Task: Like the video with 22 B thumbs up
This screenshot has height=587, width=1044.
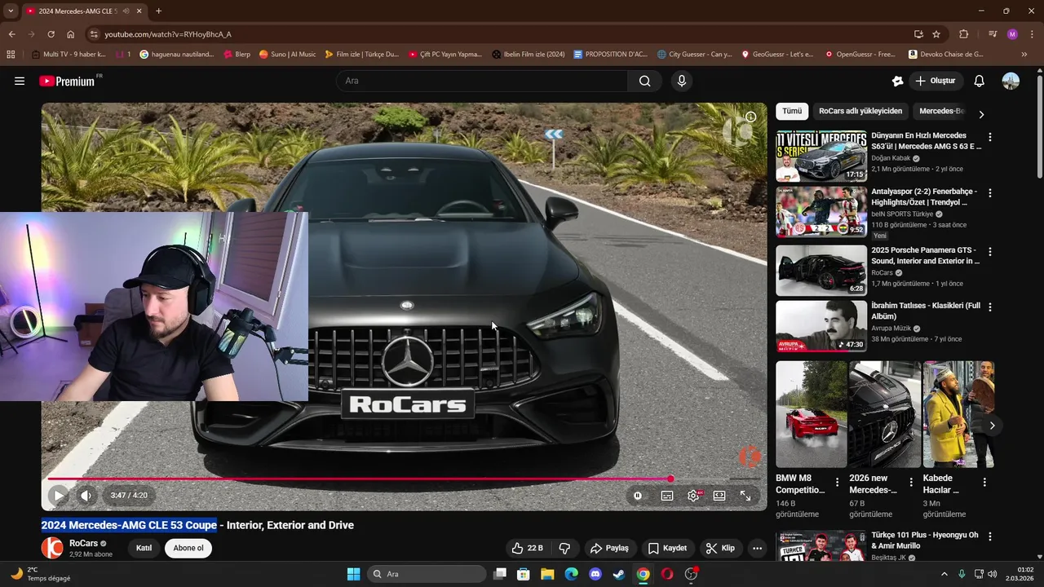Action: tap(527, 548)
